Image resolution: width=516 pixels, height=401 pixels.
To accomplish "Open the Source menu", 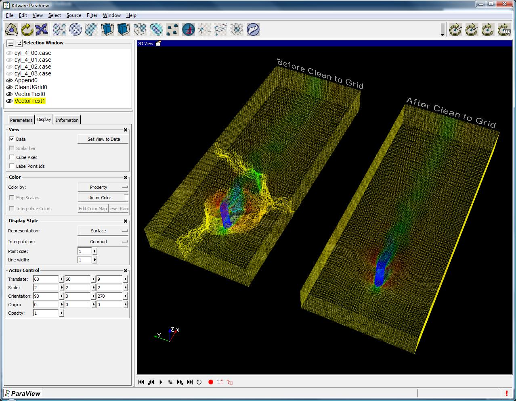I will (74, 15).
